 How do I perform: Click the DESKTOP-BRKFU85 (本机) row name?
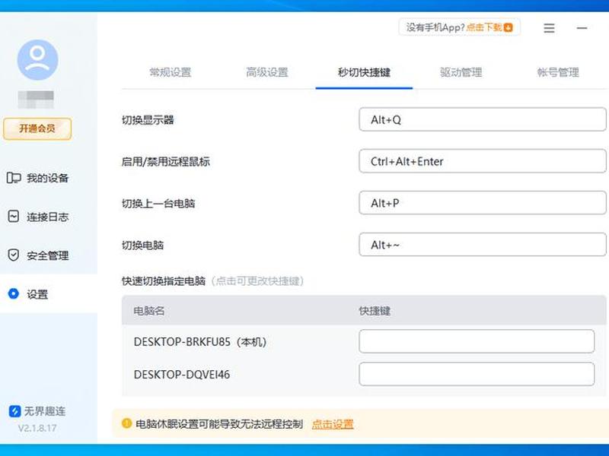[x=200, y=342]
